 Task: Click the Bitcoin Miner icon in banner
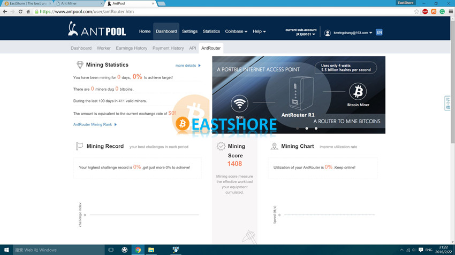coord(358,91)
